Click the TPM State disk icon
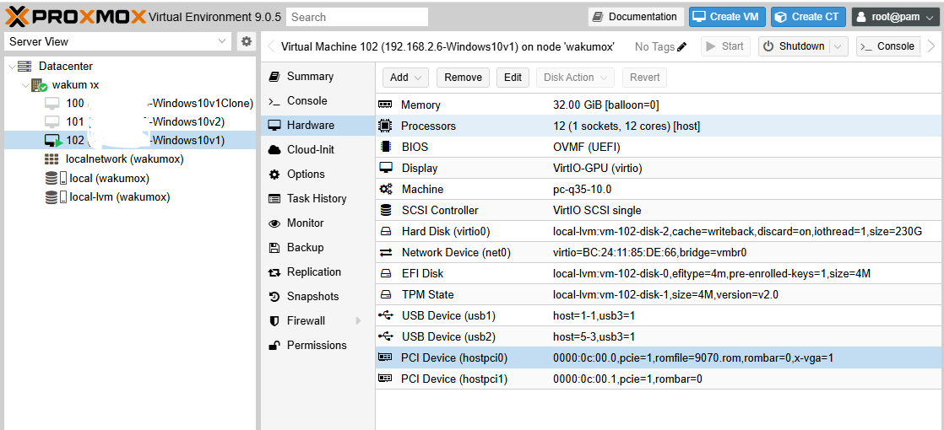Viewport: 944px width, 430px height. pyautogui.click(x=385, y=295)
